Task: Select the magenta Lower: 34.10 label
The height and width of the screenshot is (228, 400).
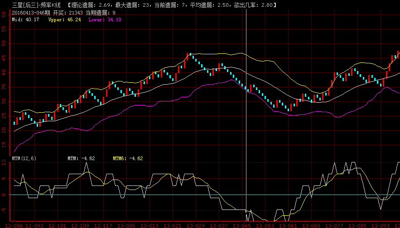Action: [105, 20]
